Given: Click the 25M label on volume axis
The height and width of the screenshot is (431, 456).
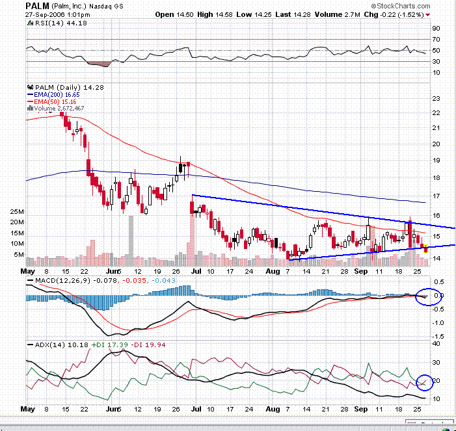Looking at the screenshot, I should (x=17, y=211).
